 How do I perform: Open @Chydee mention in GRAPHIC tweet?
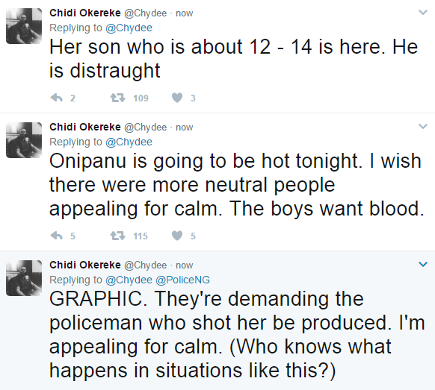(x=129, y=280)
